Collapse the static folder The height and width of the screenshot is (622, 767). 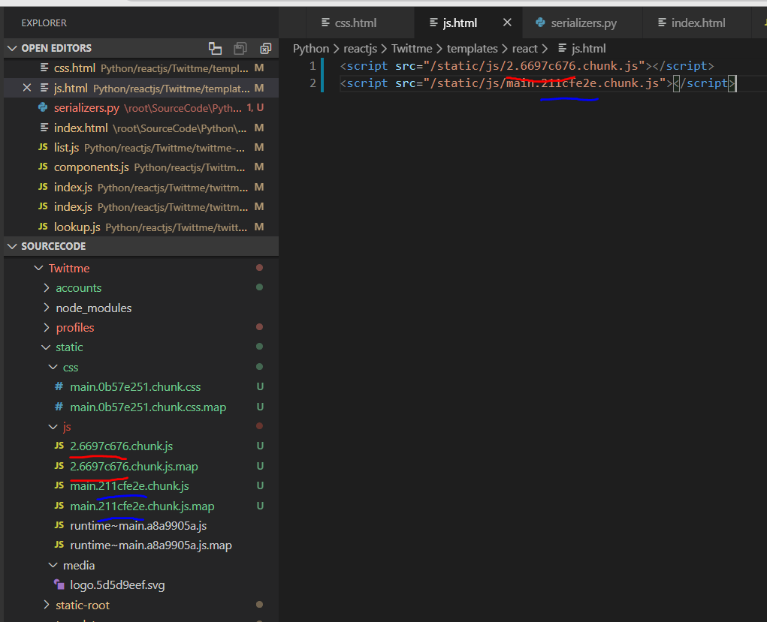[x=69, y=347]
